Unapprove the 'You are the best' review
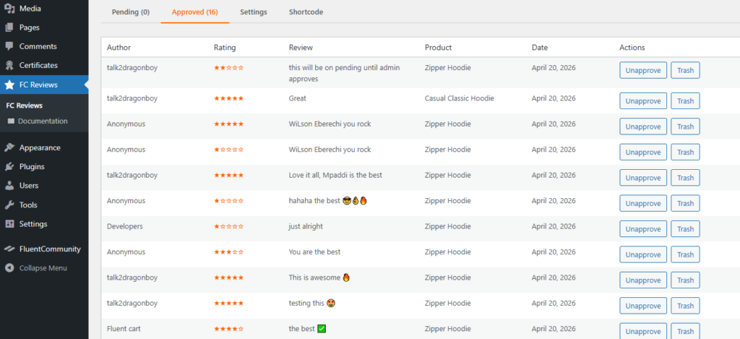The width and height of the screenshot is (740, 339). pyautogui.click(x=642, y=254)
